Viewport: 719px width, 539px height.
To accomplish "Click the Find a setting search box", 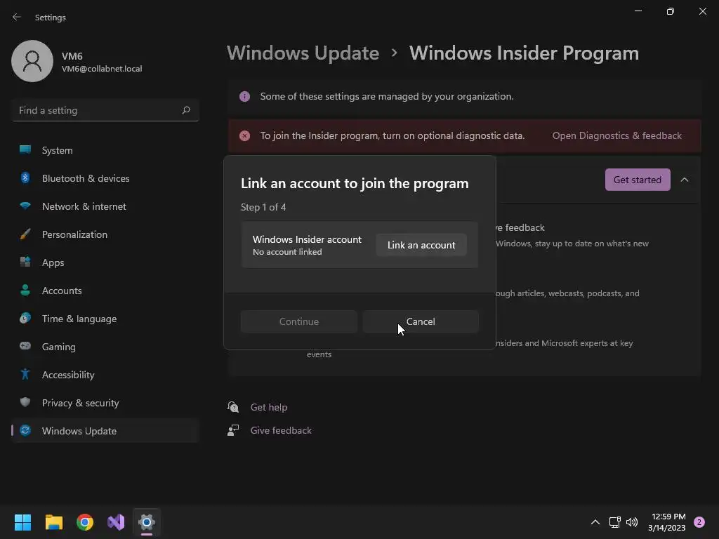I will pyautogui.click(x=105, y=110).
